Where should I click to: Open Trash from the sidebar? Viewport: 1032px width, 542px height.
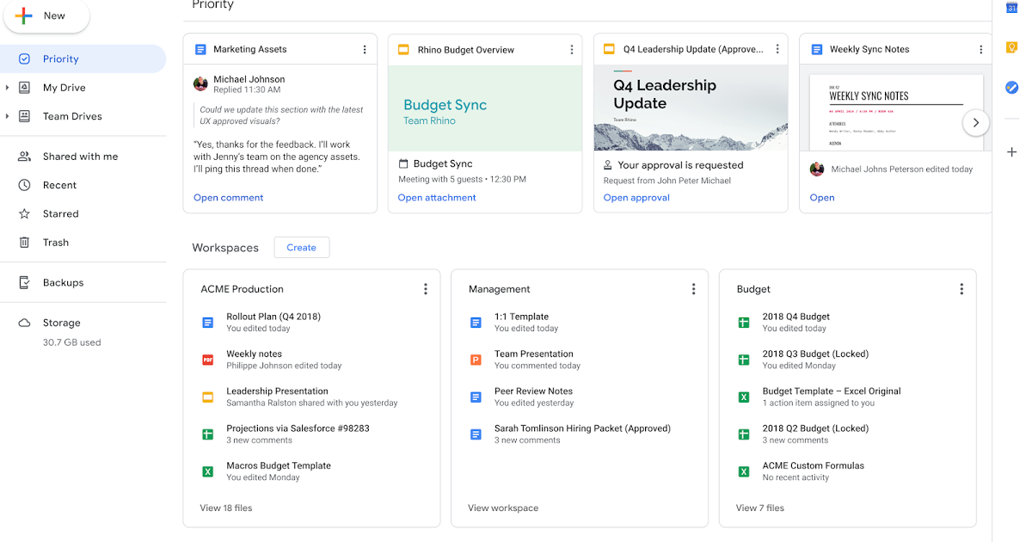(x=55, y=242)
